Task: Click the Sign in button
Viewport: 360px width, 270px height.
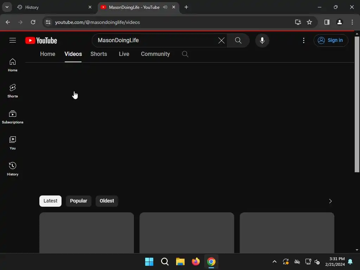Action: tap(330, 40)
